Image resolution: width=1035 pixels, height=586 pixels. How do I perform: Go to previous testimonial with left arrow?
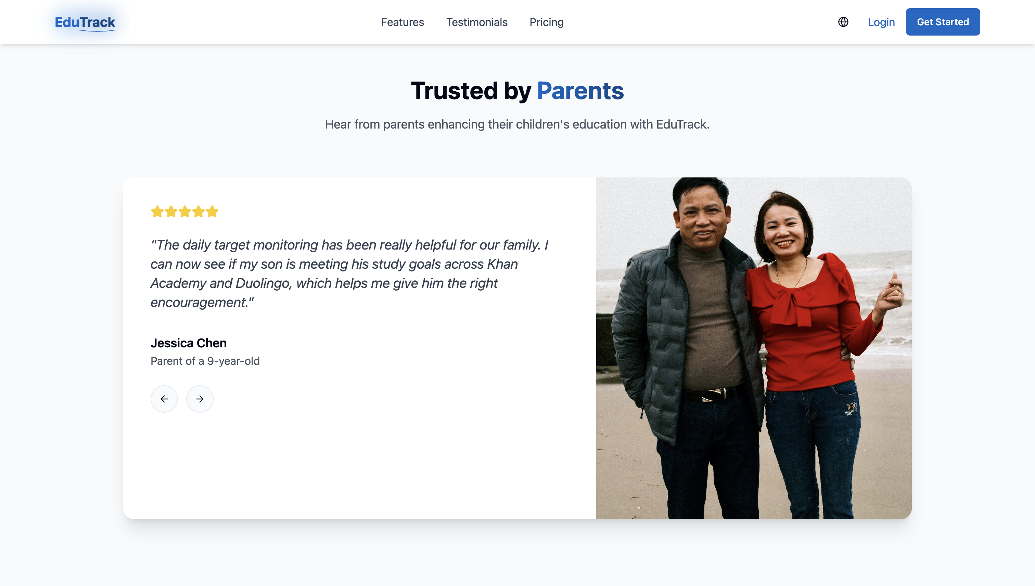tap(164, 399)
